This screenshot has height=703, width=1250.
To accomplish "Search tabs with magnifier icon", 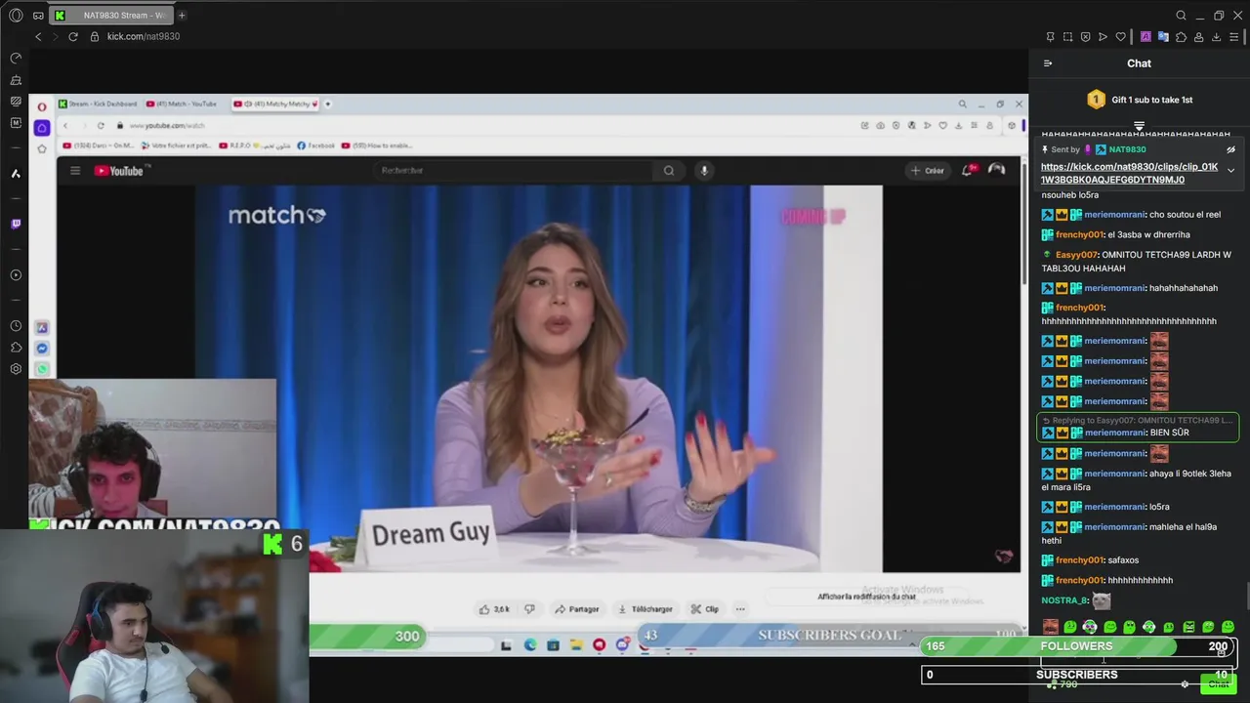I will pyautogui.click(x=1181, y=16).
